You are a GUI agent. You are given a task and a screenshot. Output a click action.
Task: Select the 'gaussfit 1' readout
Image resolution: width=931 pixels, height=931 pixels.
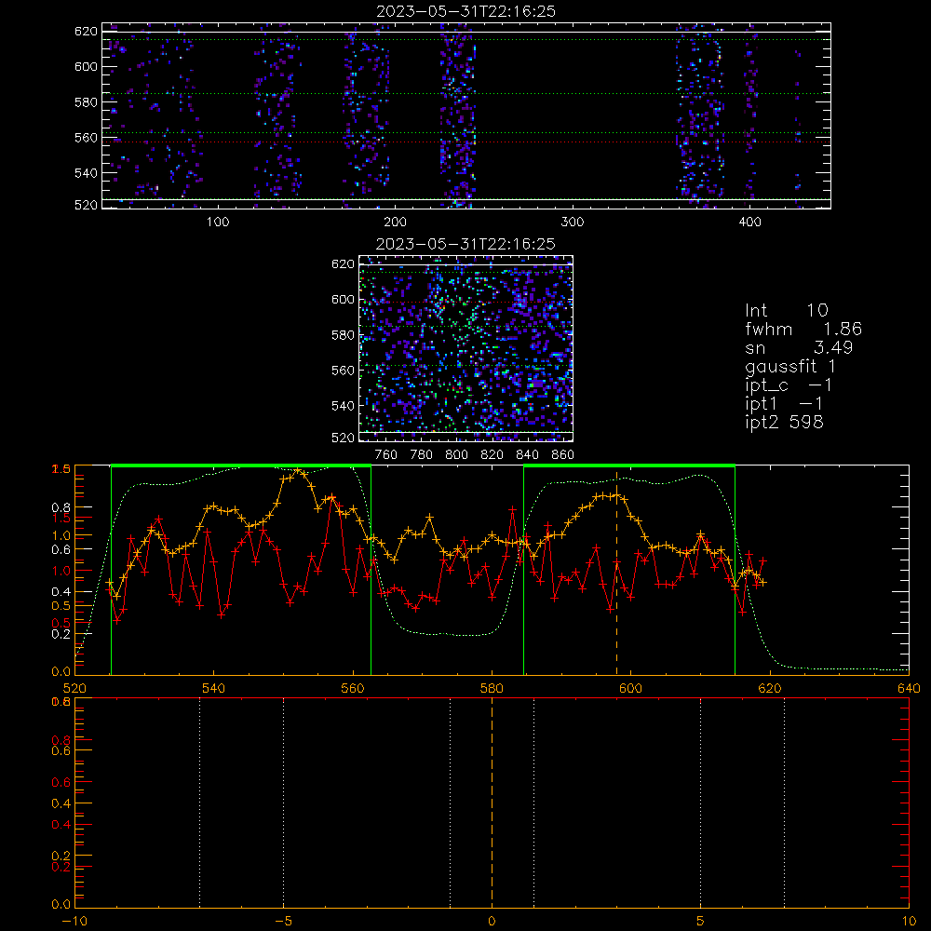[789, 366]
